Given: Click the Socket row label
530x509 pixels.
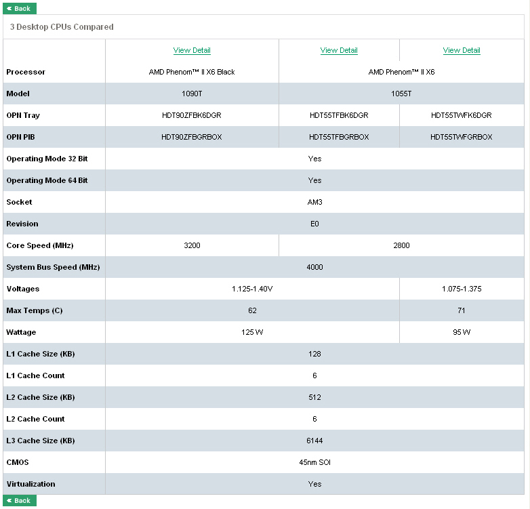Looking at the screenshot, I should click(19, 202).
